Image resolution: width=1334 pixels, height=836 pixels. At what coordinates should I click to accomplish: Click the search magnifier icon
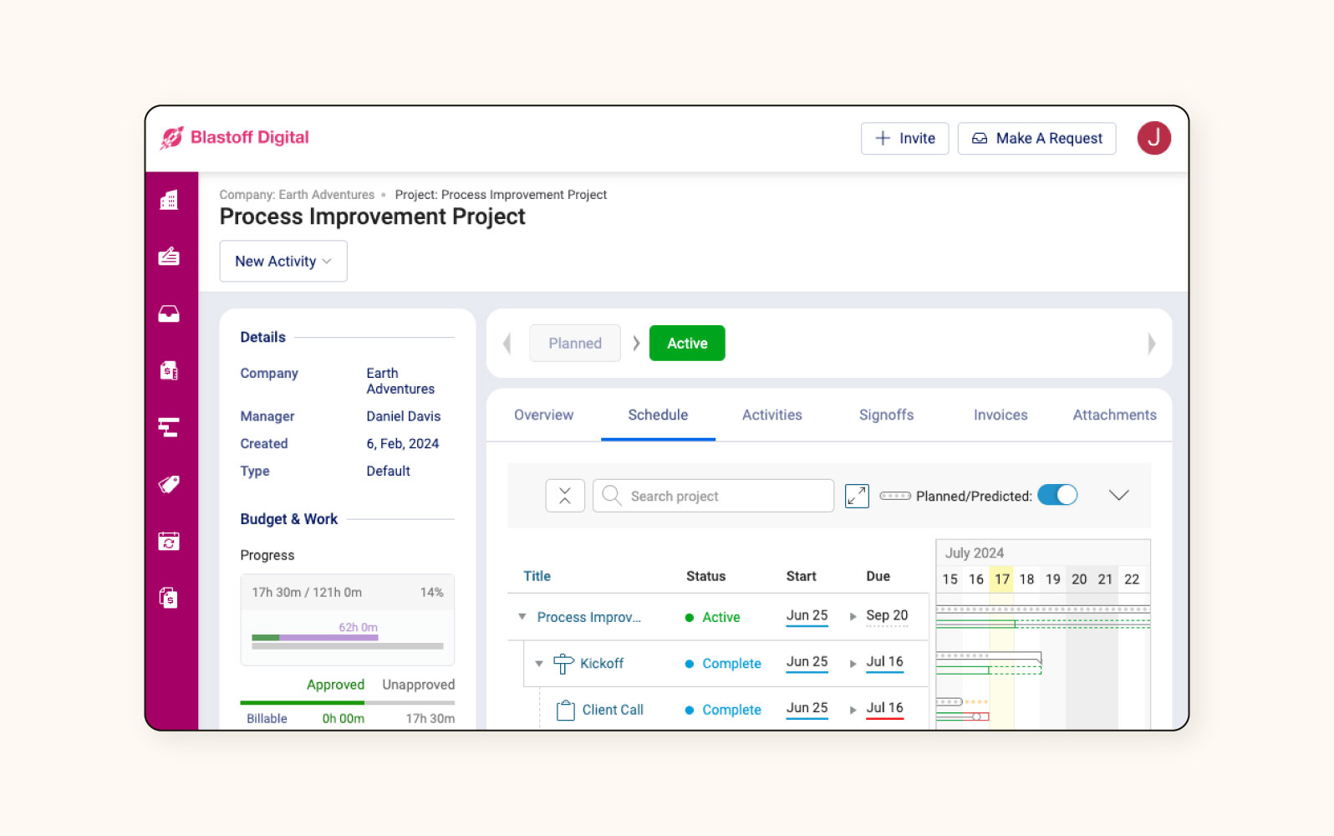[x=612, y=496]
